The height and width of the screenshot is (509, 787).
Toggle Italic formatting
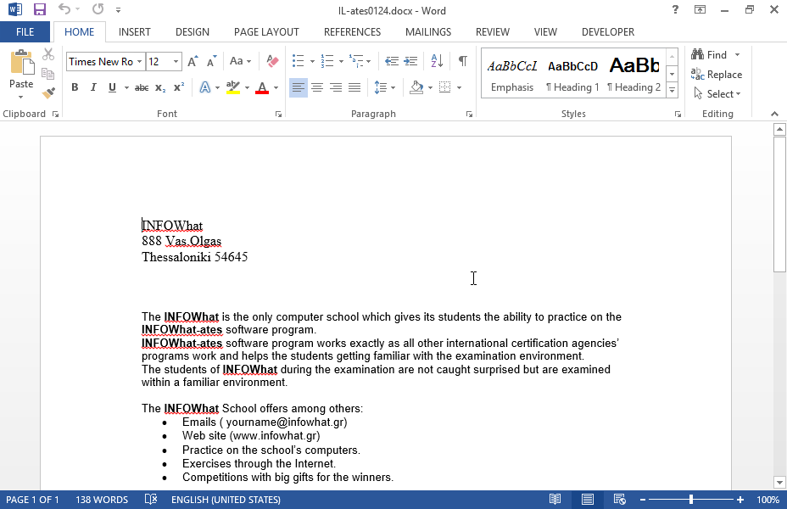pos(93,88)
